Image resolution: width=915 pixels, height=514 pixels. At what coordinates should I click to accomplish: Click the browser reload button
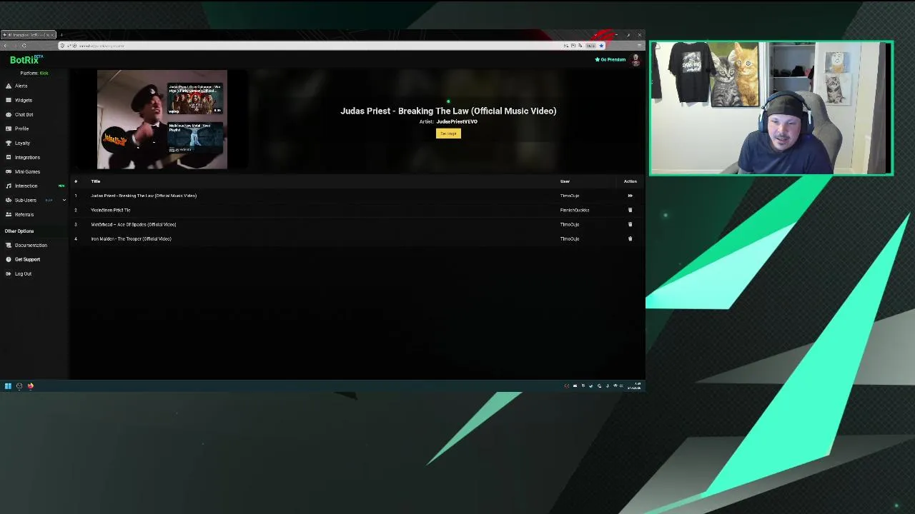(x=24, y=46)
